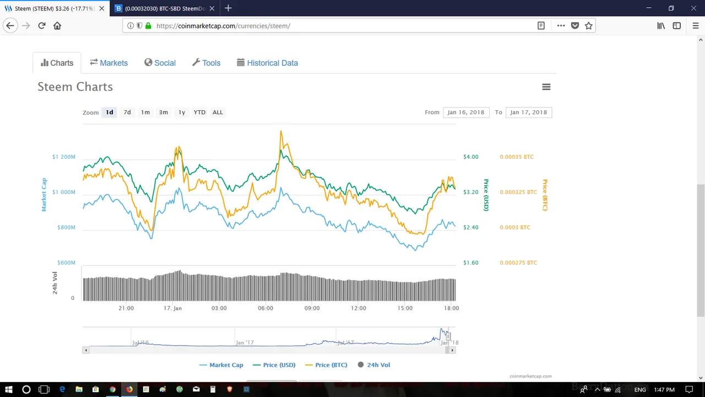The image size is (705, 397).
Task: Click the coinmarketcap.com chart credit
Action: click(x=530, y=376)
